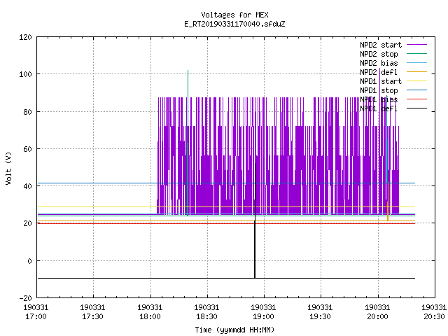
Task: Click the 'Time (yymmdd HH:MM)' x-axis label
Action: coord(234,330)
